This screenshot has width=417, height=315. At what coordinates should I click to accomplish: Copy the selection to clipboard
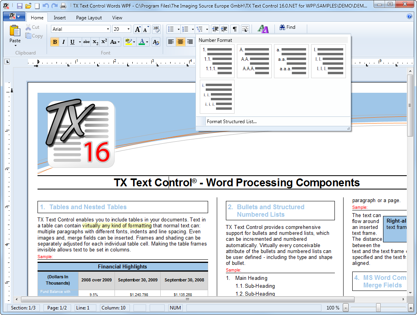click(34, 36)
